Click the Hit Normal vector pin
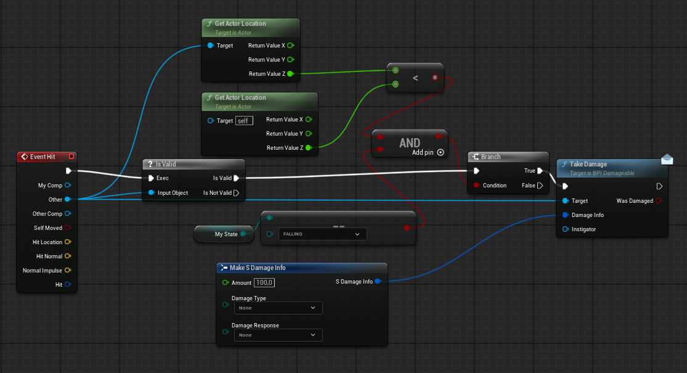 [68, 256]
